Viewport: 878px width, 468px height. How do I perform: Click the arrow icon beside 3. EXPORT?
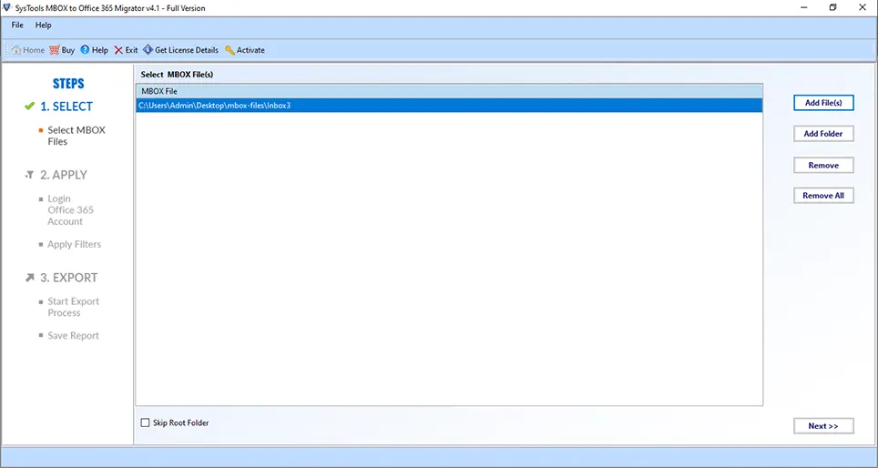point(30,278)
